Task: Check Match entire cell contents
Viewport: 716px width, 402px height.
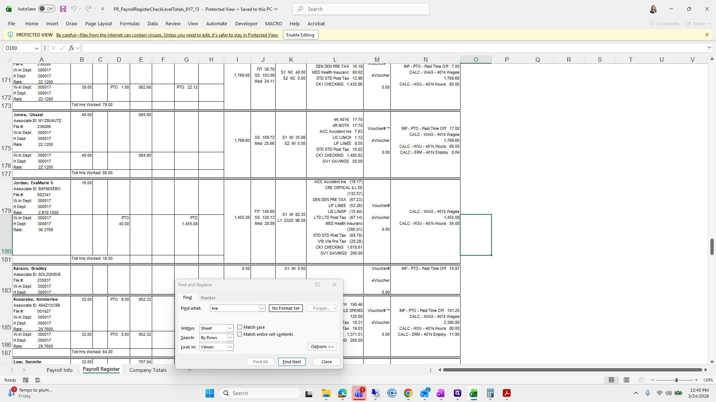Action: [240, 334]
